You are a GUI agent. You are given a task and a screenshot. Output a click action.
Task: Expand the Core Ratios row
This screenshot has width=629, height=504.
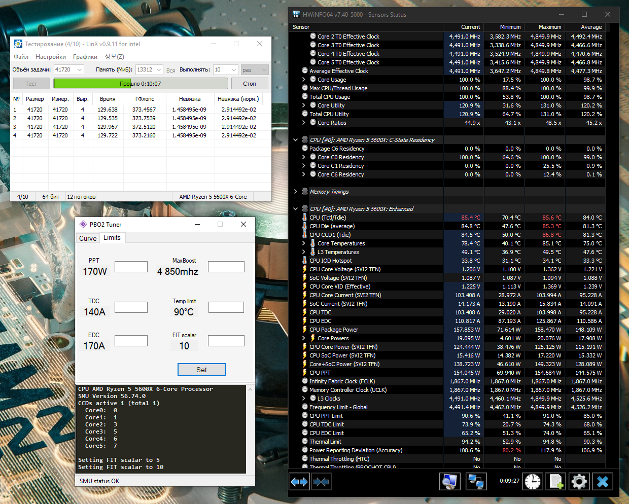[304, 123]
